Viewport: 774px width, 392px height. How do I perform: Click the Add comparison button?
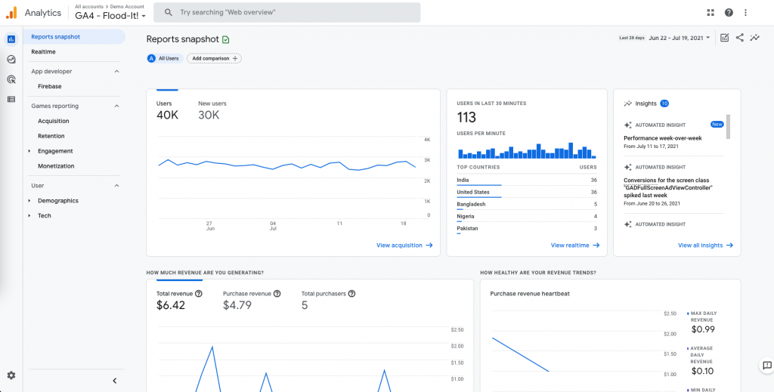[x=214, y=58]
